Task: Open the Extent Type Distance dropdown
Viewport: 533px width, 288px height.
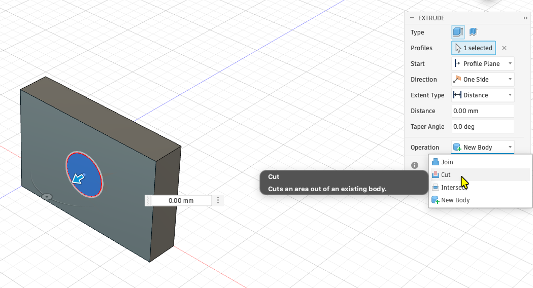Action: pyautogui.click(x=483, y=95)
